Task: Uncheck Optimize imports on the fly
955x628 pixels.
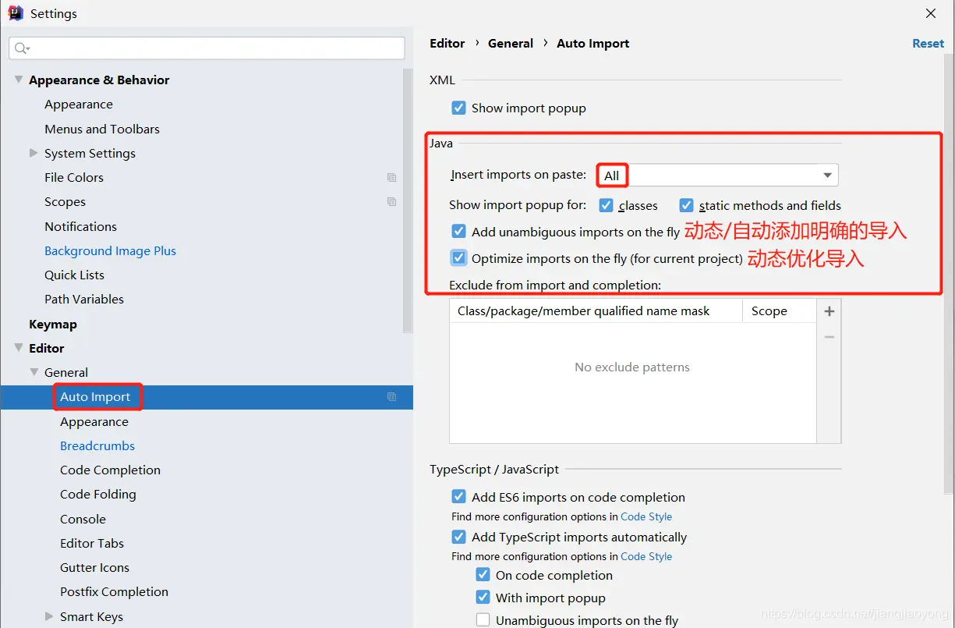Action: [459, 258]
